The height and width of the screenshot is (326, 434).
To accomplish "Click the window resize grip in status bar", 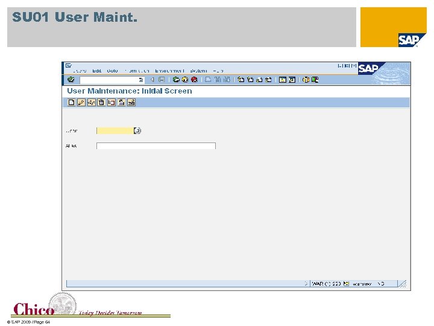I will (403, 284).
